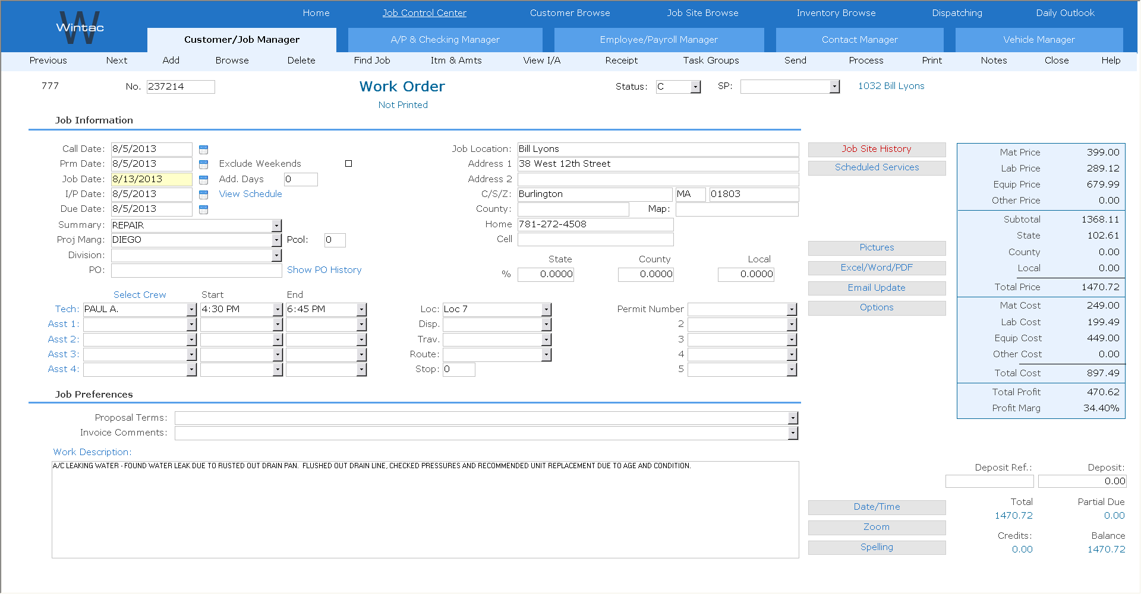This screenshot has height=594, width=1141.
Task: Run the Spelling check button
Action: click(x=877, y=548)
